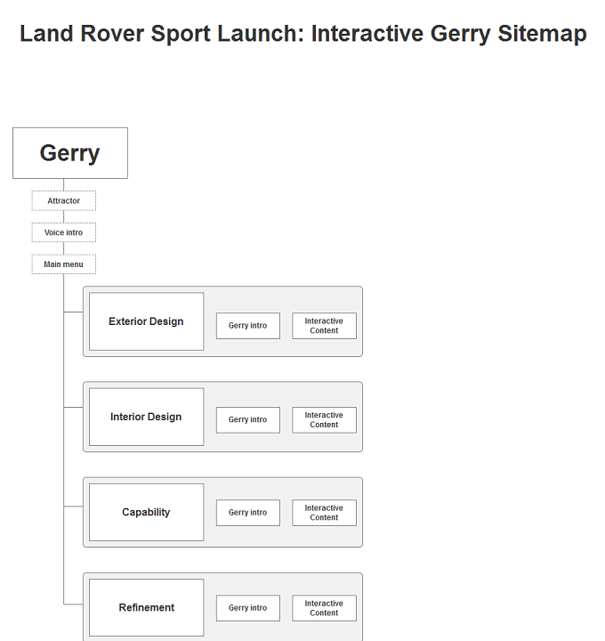The height and width of the screenshot is (641, 605).
Task: Open Interactive Content for Exterior Design
Action: click(324, 326)
